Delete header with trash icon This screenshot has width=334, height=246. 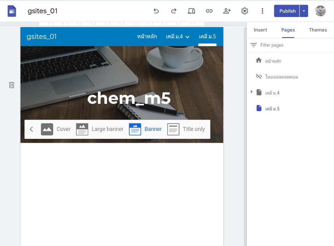click(x=11, y=85)
